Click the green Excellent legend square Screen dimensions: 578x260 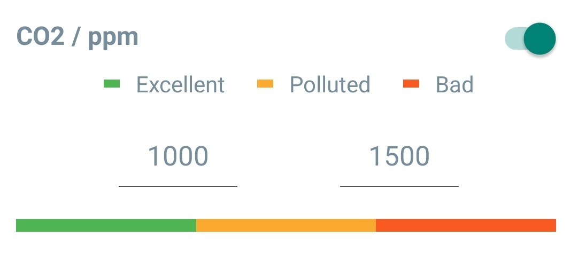(x=111, y=84)
